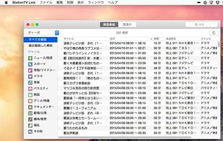223x141 pixels.
Task: Open the ファイル menu
Action: [46, 2]
